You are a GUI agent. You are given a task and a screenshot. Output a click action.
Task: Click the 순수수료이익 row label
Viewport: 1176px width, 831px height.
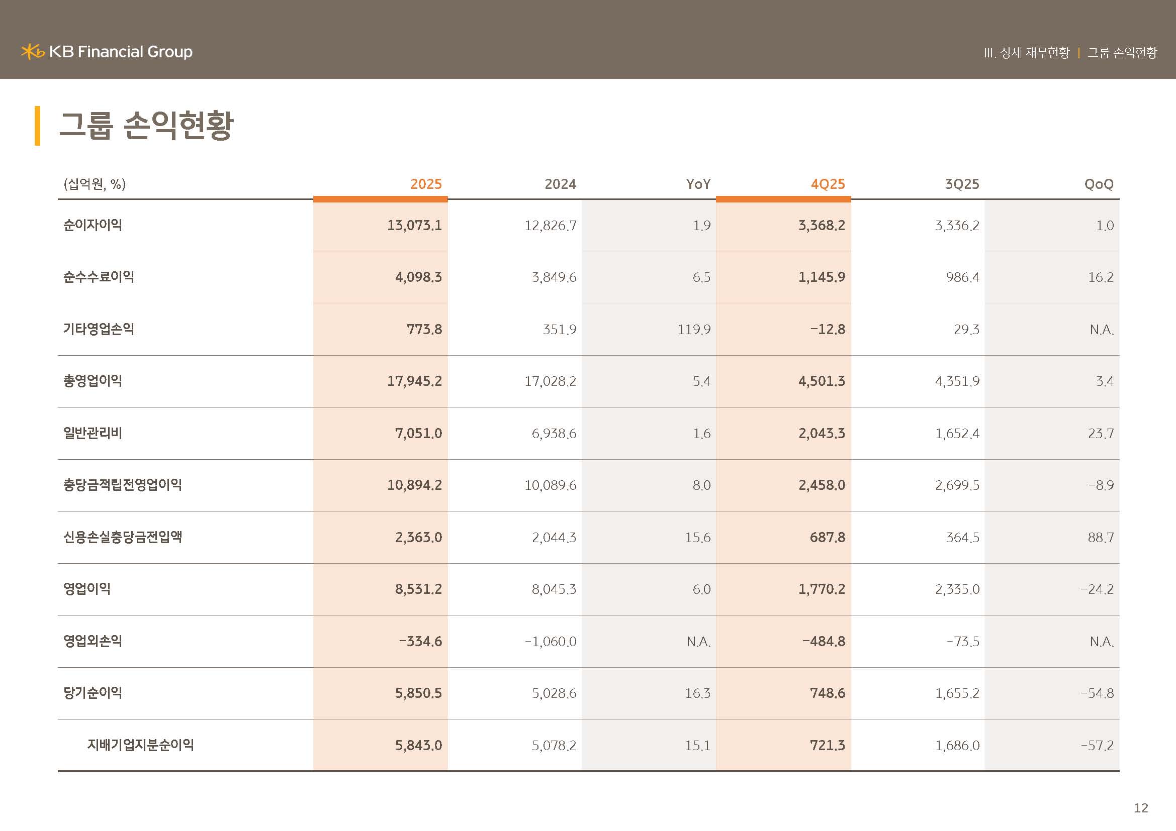99,277
